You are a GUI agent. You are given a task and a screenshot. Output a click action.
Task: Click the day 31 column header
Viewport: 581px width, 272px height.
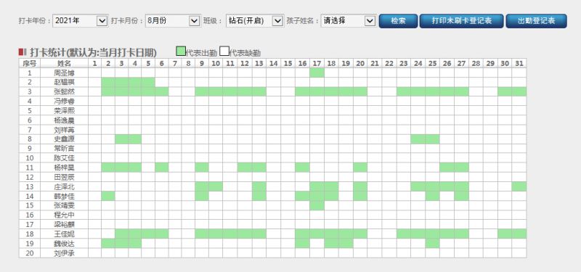coord(519,63)
